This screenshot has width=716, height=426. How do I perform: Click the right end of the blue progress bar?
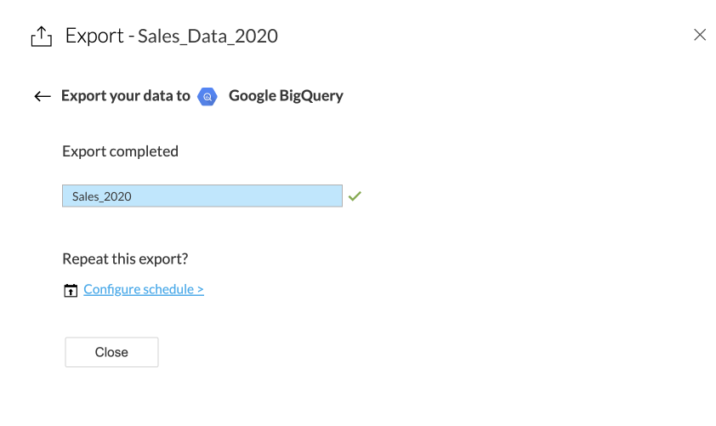tap(335, 196)
